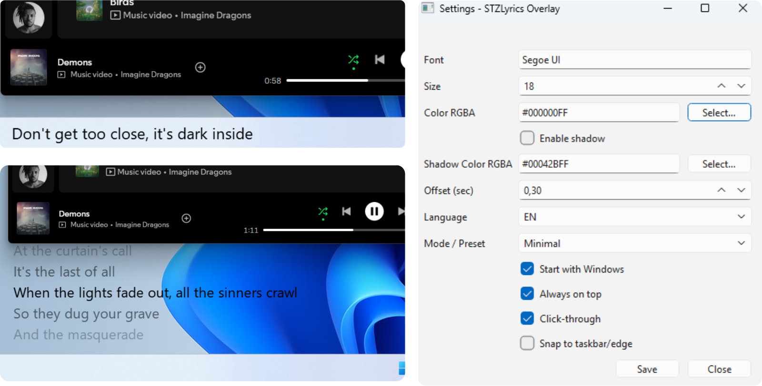The height and width of the screenshot is (386, 762).
Task: Increase font Size with the up arrow
Action: pyautogui.click(x=721, y=86)
